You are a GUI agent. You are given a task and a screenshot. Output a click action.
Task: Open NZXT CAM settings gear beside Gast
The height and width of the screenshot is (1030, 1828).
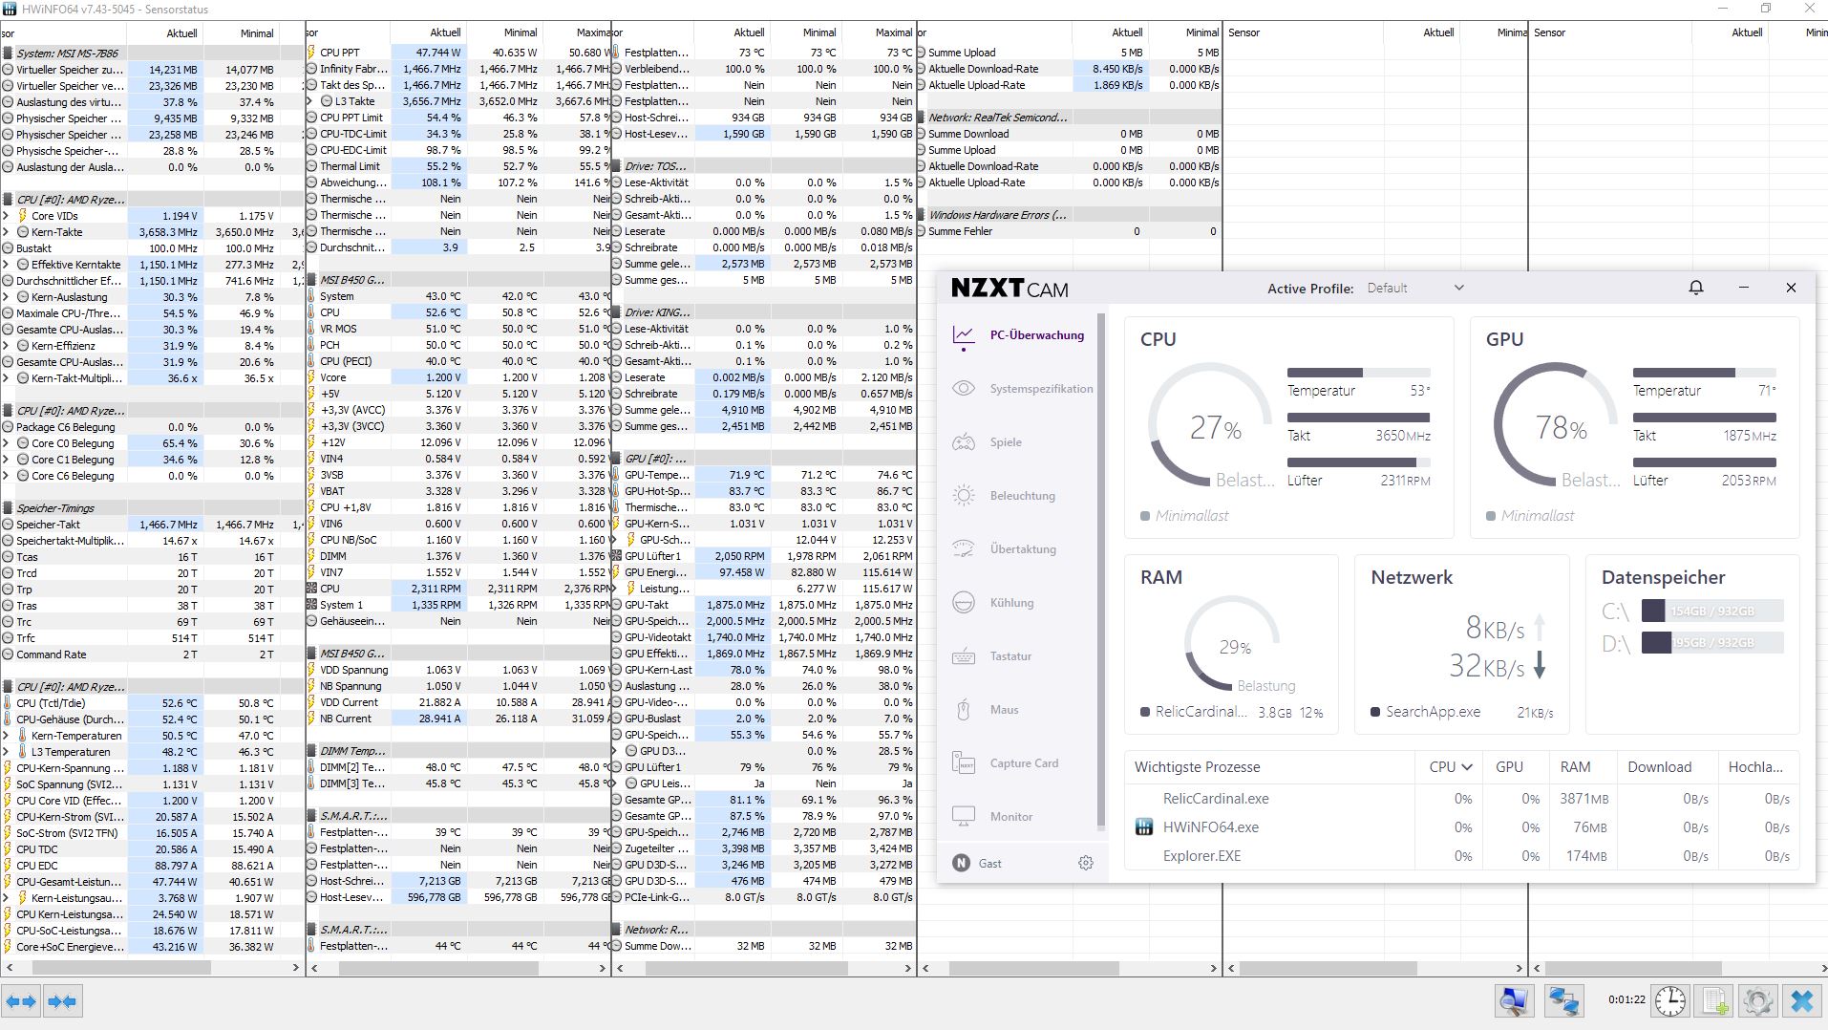(x=1086, y=863)
